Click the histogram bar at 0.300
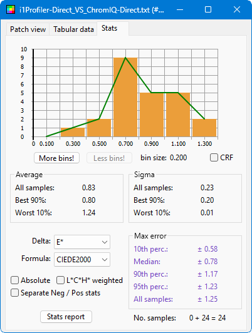 [73, 132]
